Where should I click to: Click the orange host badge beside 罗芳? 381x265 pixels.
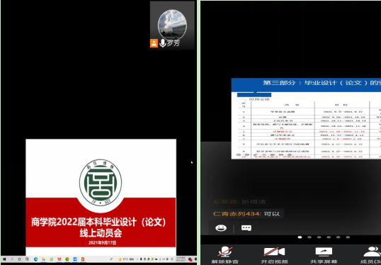coord(154,43)
